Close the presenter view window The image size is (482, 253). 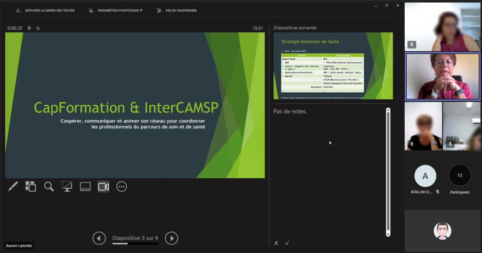[x=398, y=6]
